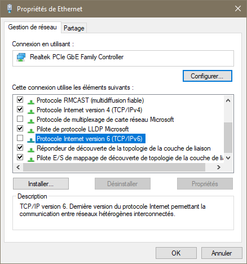Click the Installer button
247x264 pixels.
[41, 184]
